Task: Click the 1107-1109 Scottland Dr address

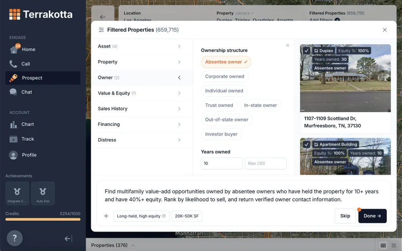Action: [x=332, y=122]
